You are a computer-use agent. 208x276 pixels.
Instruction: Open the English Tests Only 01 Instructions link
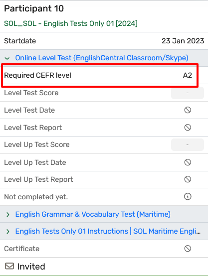108,231
